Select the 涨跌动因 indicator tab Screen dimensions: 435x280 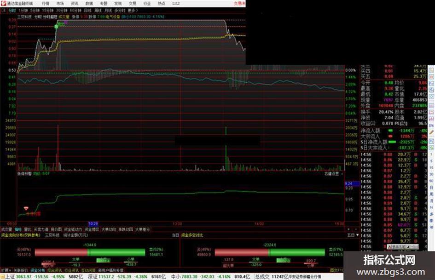point(126,229)
